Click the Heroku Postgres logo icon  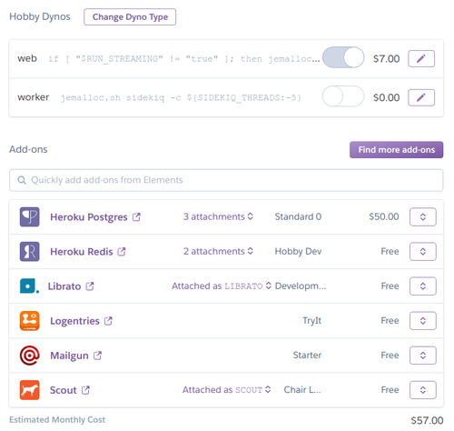(29, 216)
